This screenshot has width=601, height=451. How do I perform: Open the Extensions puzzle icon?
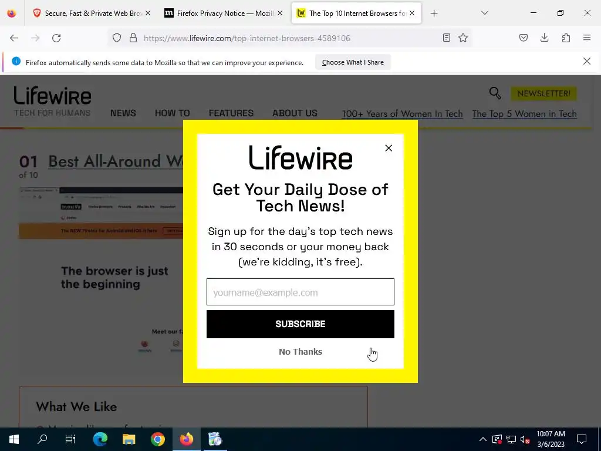point(566,38)
